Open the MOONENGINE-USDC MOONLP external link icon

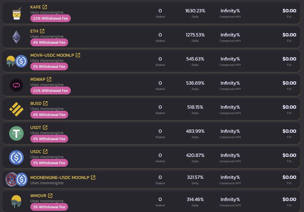(93, 178)
